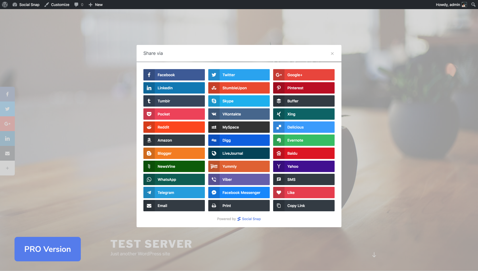Image resolution: width=478 pixels, height=271 pixels.
Task: Share on Twitter
Action: (x=239, y=75)
